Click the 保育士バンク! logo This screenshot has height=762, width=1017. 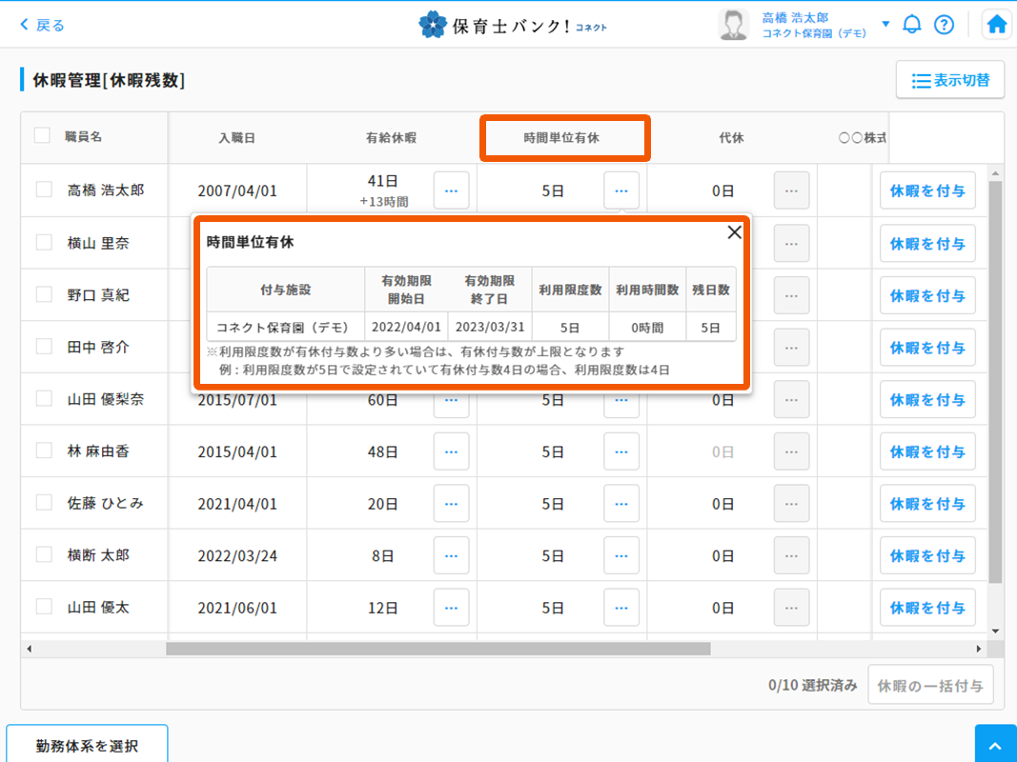coord(513,25)
